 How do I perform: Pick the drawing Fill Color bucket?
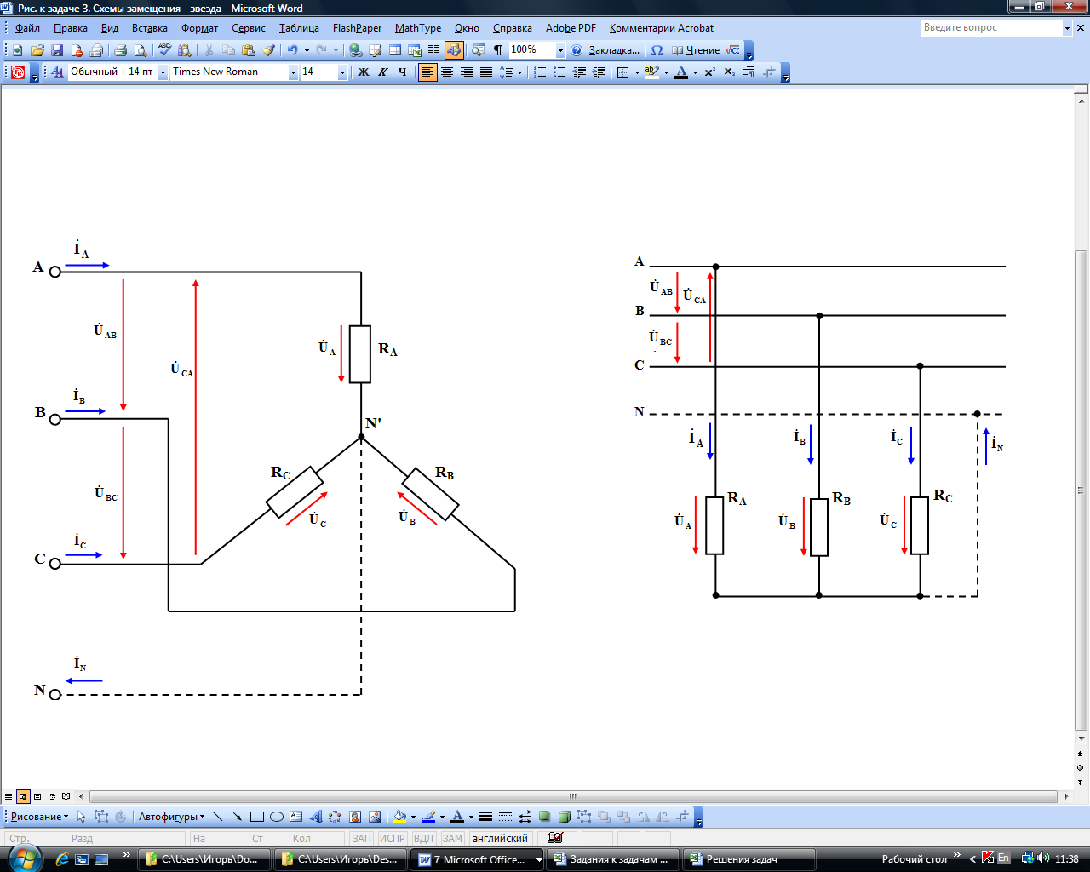399,817
